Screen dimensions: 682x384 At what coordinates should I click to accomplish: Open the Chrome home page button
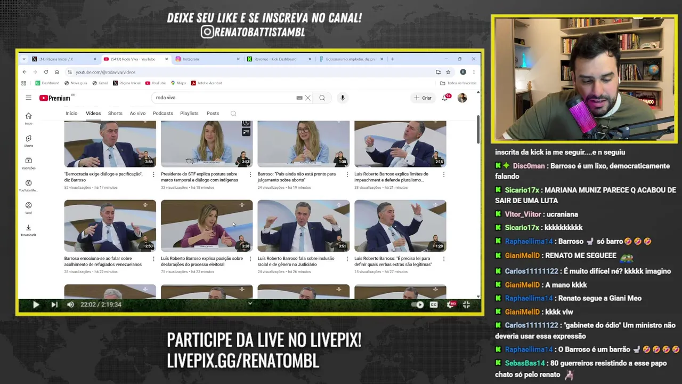tap(56, 72)
